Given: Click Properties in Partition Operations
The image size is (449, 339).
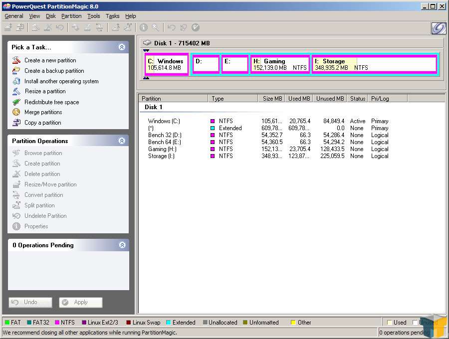Looking at the screenshot, I should (36, 226).
